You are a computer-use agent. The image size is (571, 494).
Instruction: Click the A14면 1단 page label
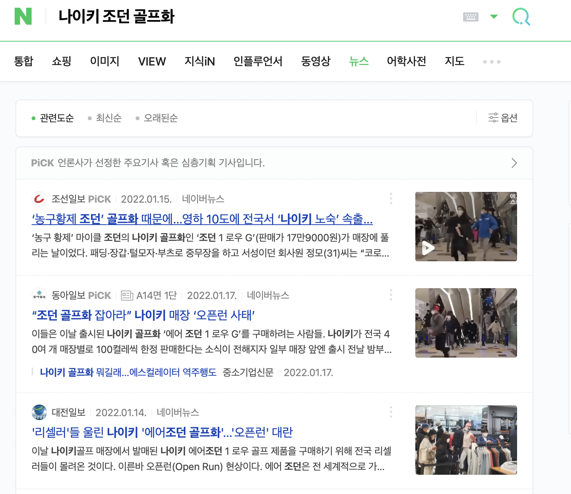tap(156, 295)
